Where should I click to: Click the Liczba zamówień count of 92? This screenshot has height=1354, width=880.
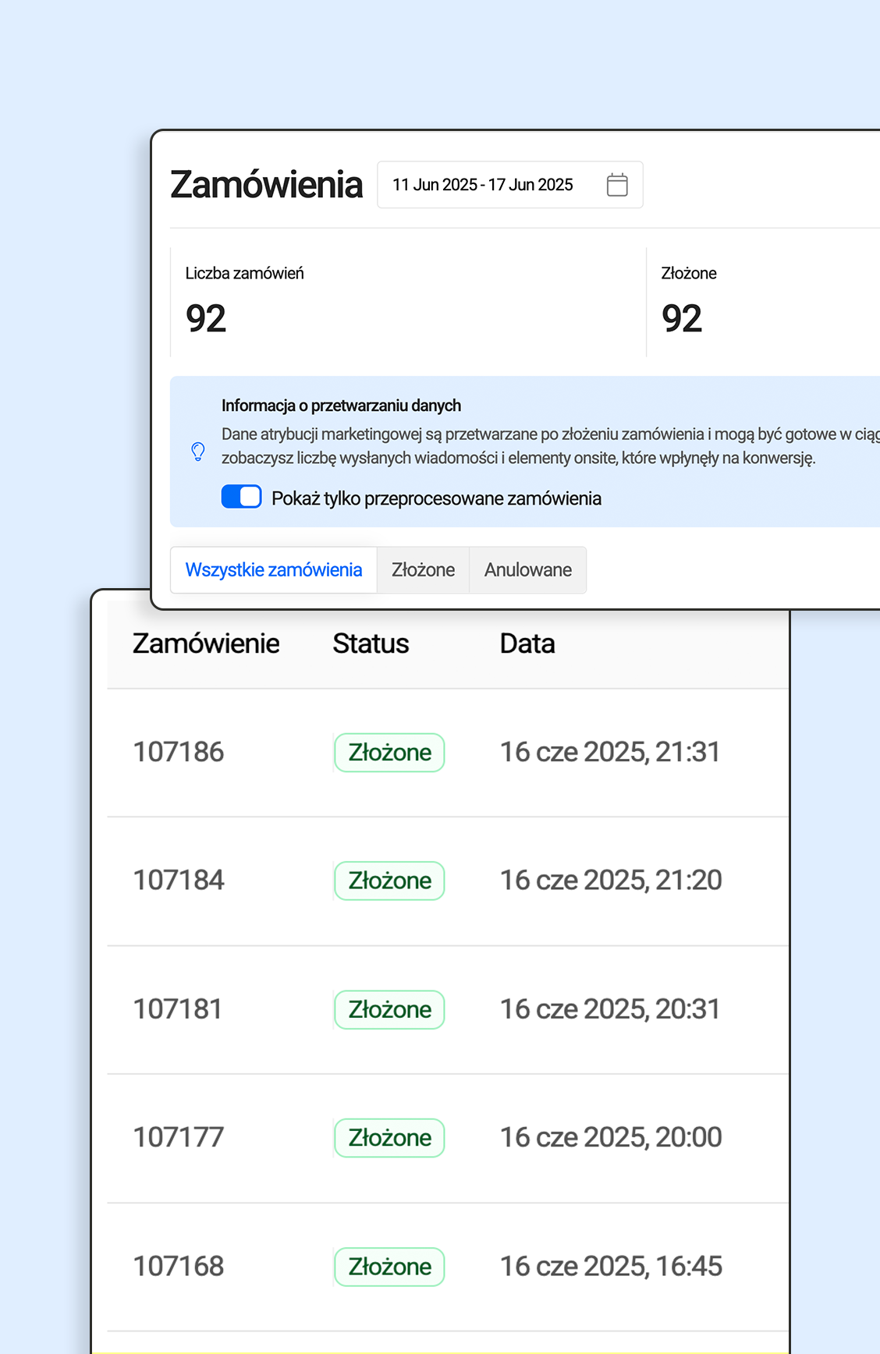205,317
